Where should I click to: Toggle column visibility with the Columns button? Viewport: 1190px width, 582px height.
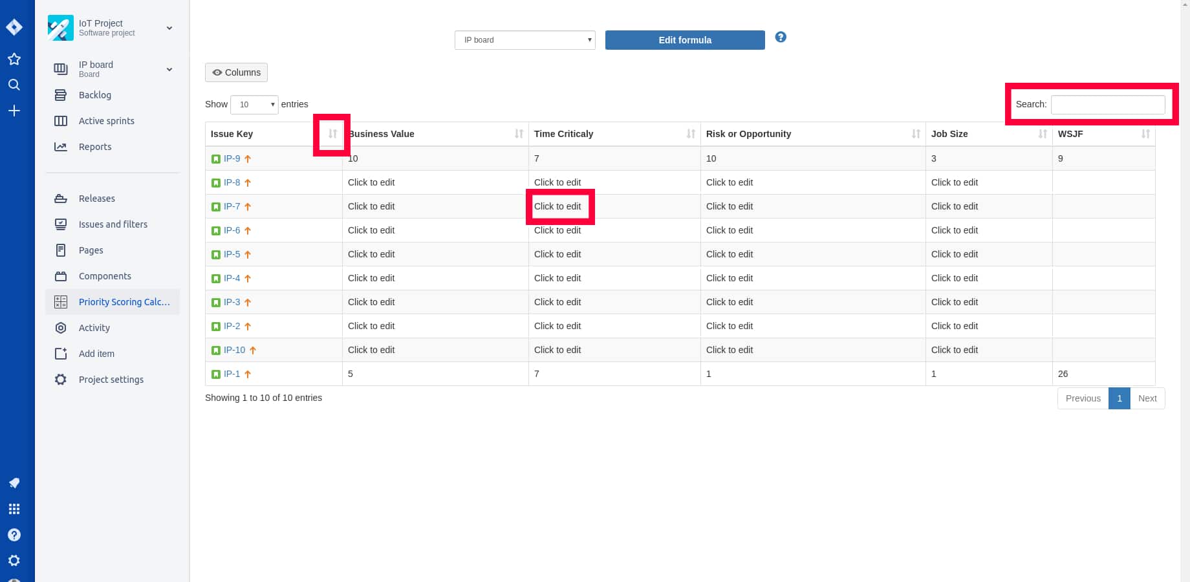point(236,72)
